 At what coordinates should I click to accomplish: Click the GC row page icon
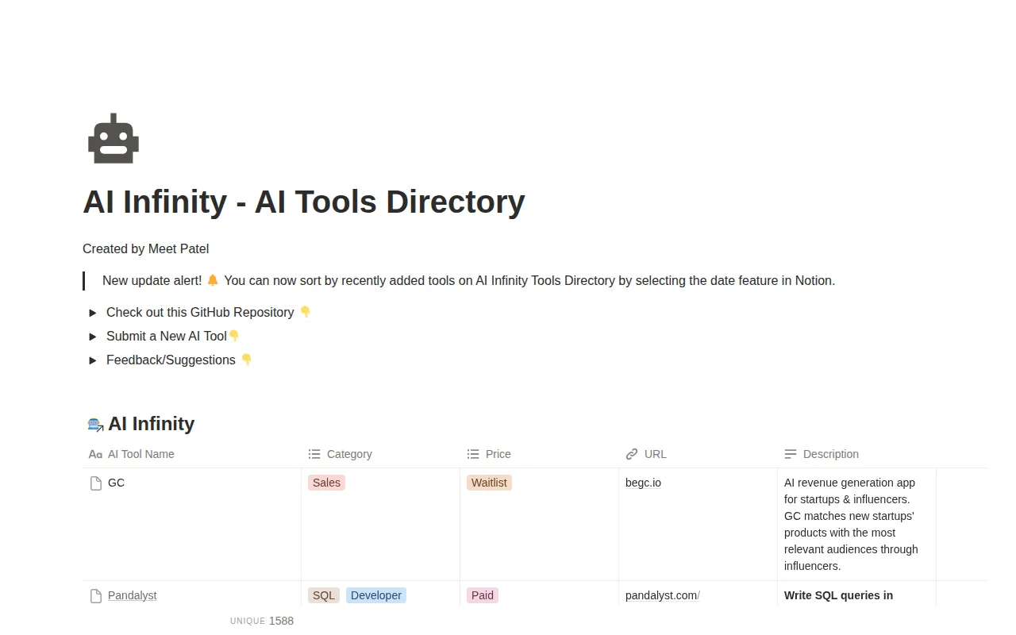click(x=95, y=483)
